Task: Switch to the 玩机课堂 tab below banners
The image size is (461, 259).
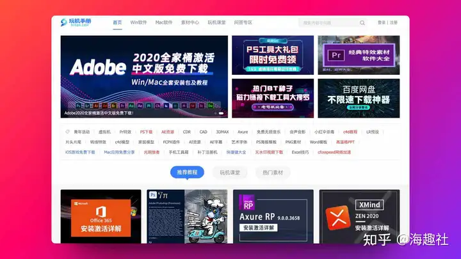Action: pyautogui.click(x=230, y=172)
